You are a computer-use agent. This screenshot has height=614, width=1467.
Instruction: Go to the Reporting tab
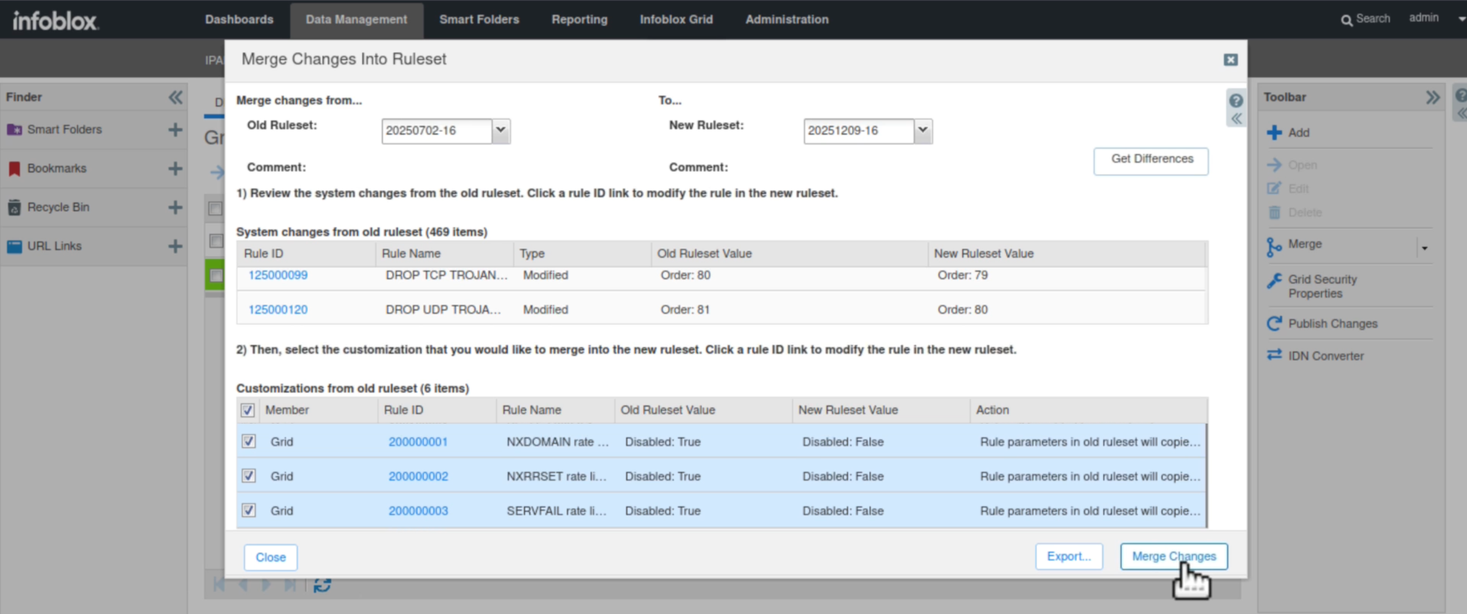click(579, 19)
